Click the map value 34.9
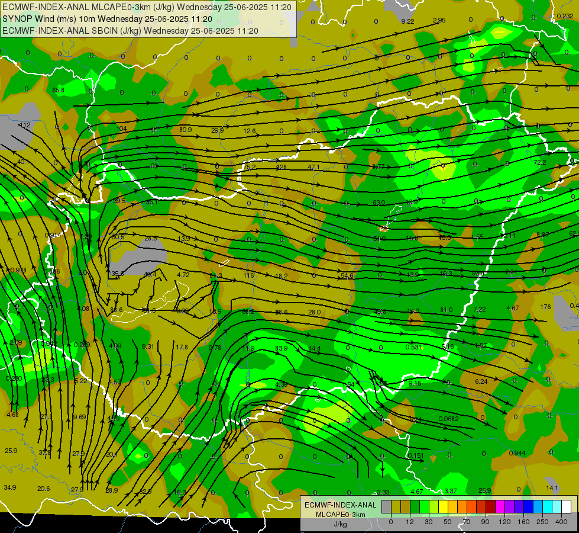Image resolution: width=579 pixels, height=533 pixels. click(10, 487)
